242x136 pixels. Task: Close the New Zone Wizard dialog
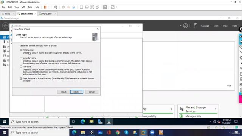98,29
